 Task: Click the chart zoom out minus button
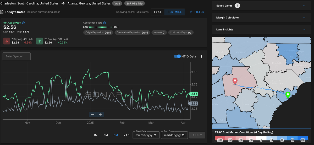pyautogui.click(x=93, y=115)
